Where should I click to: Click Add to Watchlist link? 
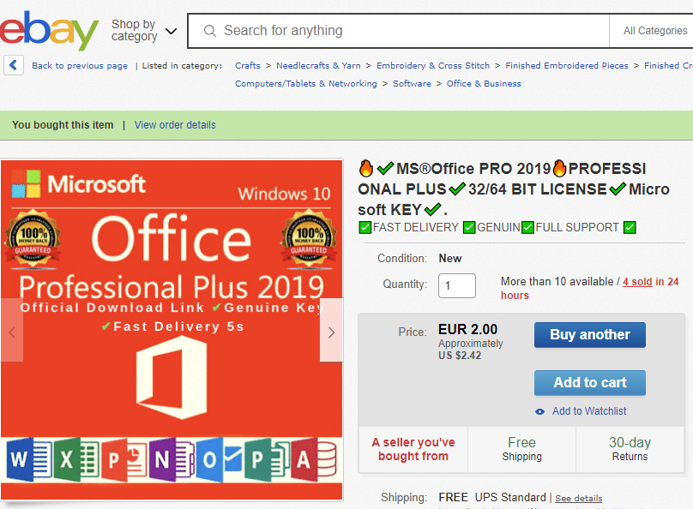[x=588, y=411]
